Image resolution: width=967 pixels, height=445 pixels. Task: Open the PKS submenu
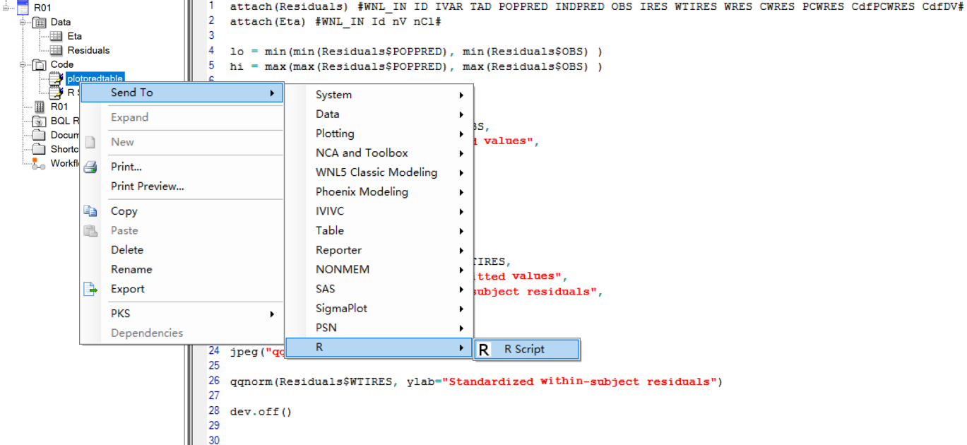(x=182, y=314)
